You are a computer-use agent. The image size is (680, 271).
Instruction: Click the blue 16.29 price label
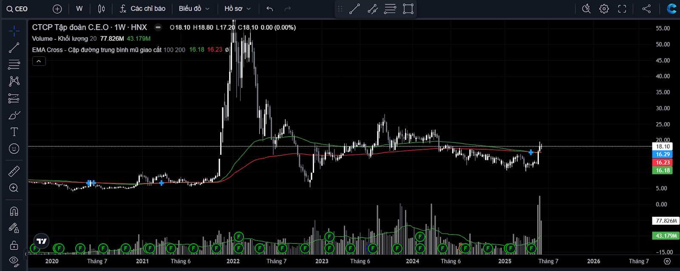click(663, 154)
